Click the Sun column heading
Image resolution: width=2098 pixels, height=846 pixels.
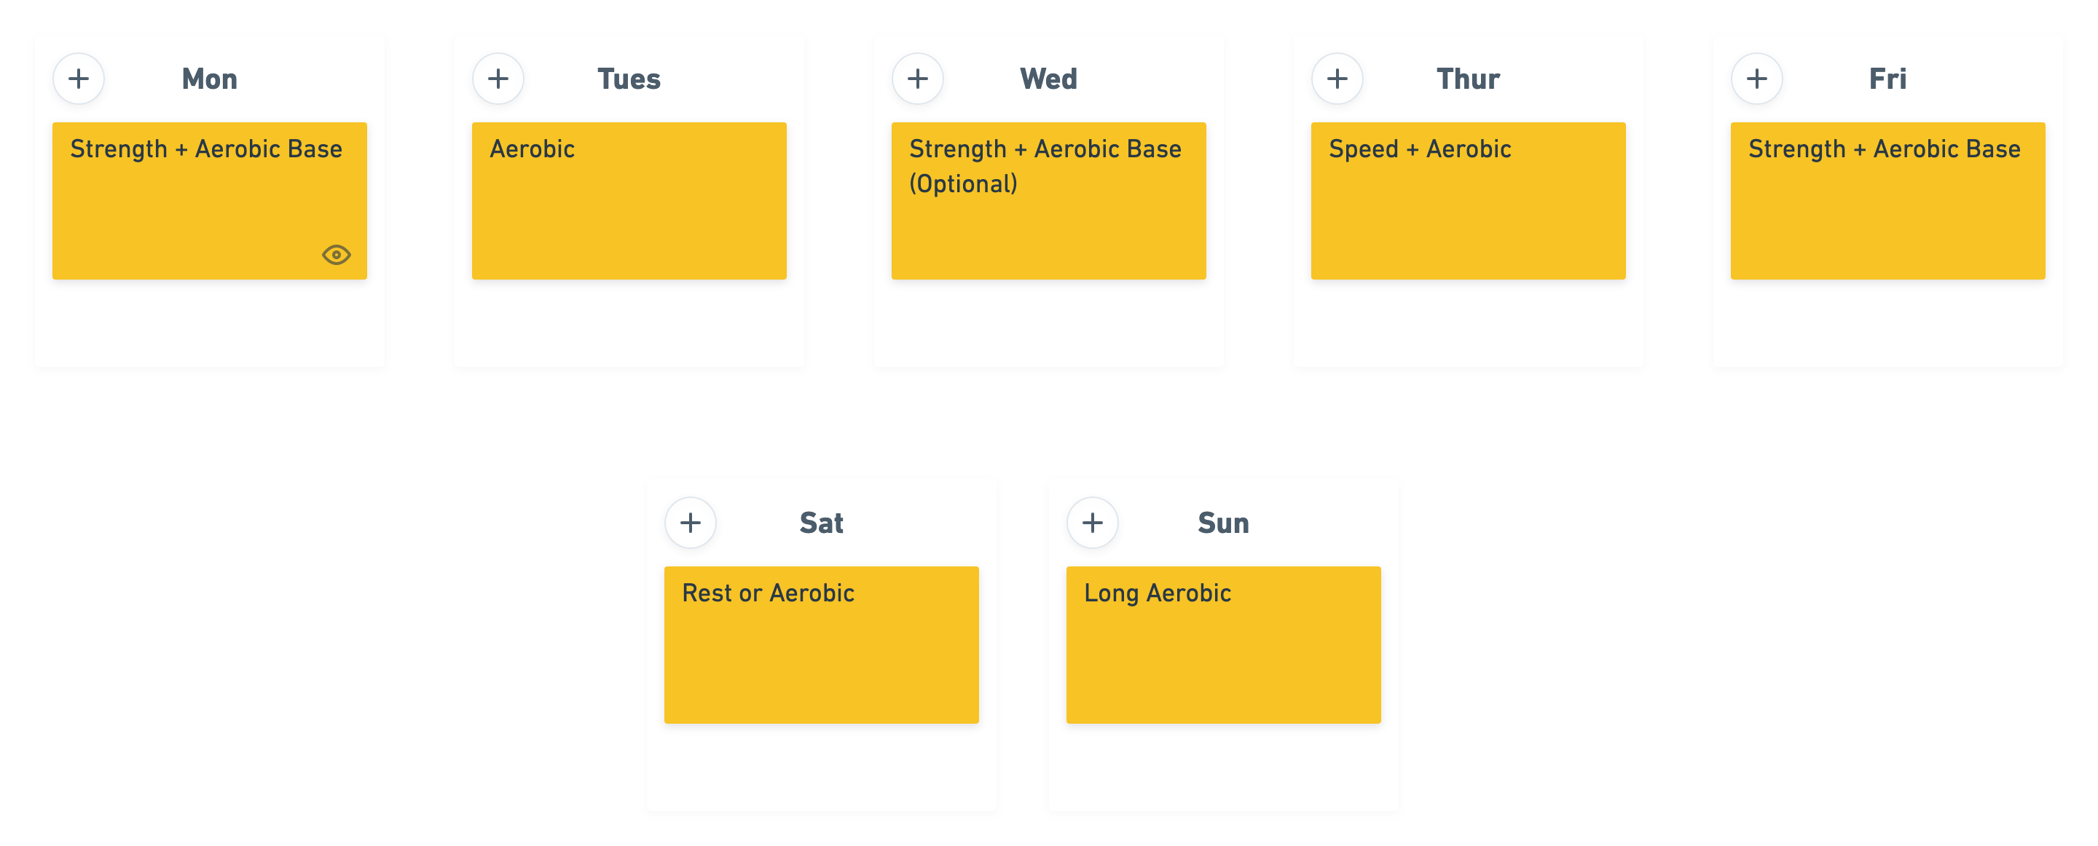pyautogui.click(x=1223, y=523)
